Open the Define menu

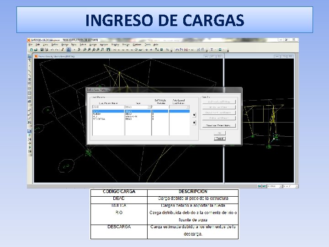pyautogui.click(x=55, y=44)
